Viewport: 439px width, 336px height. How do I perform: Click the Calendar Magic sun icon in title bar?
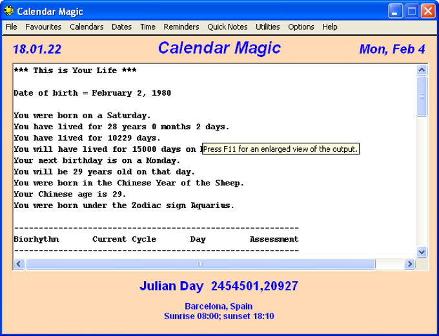tap(9, 11)
